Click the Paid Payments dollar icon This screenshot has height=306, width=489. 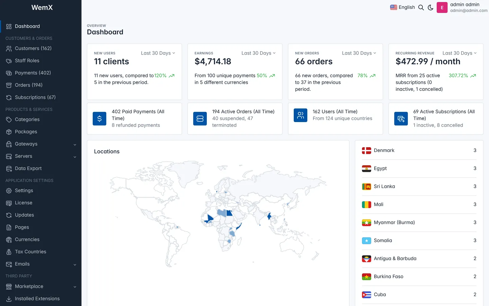[99, 119]
